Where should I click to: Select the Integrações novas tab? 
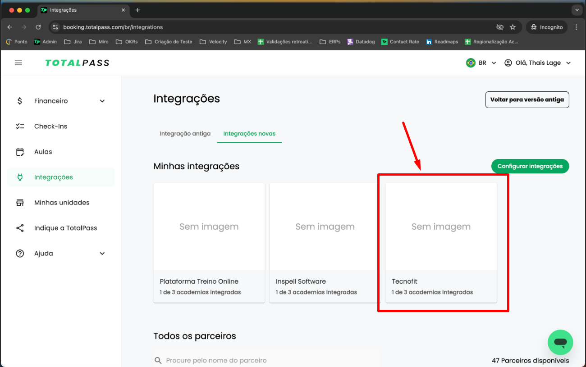pyautogui.click(x=249, y=134)
